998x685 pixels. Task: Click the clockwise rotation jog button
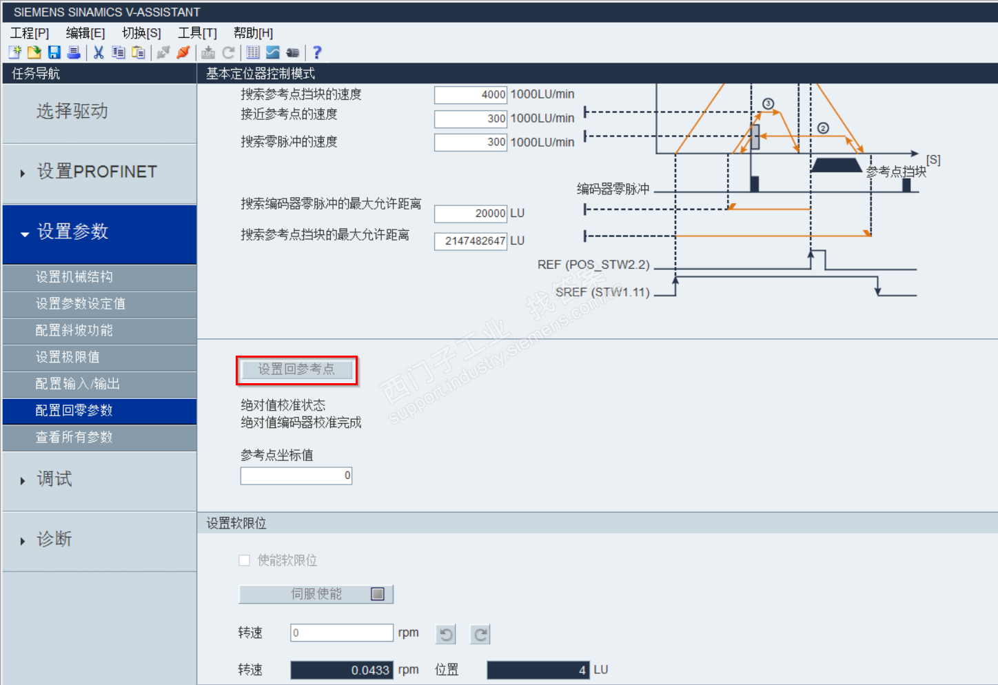click(480, 634)
